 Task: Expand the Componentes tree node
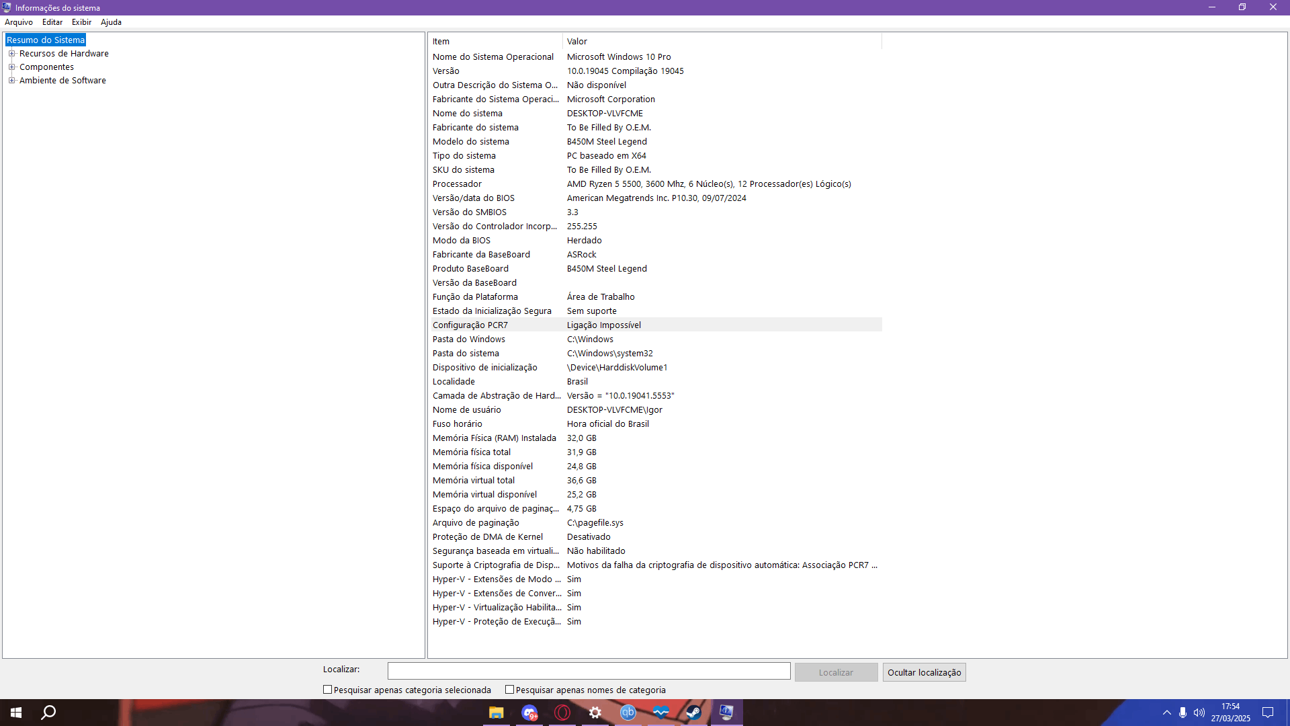11,67
